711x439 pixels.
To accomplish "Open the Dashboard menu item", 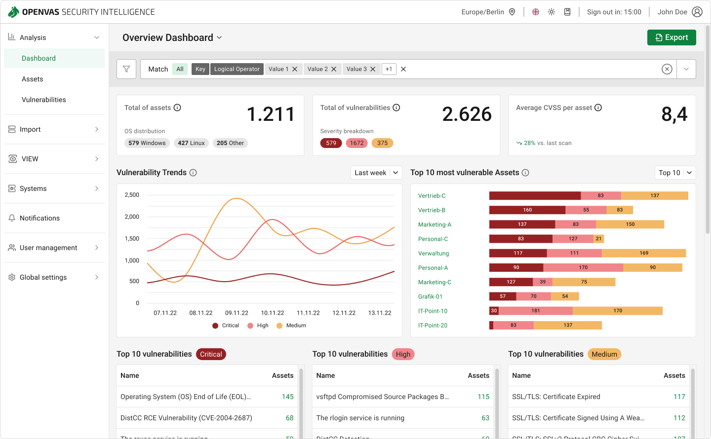I will click(54, 58).
